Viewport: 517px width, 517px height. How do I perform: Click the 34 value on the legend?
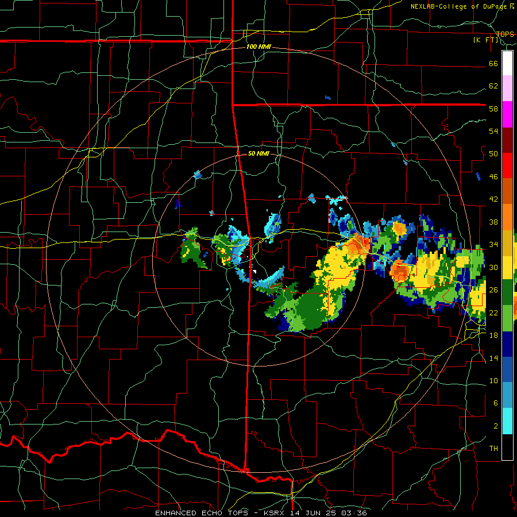click(x=493, y=245)
